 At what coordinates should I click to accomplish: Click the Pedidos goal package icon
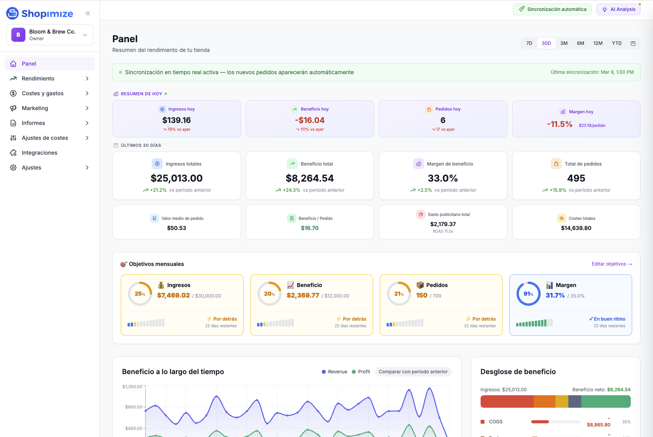pos(420,285)
